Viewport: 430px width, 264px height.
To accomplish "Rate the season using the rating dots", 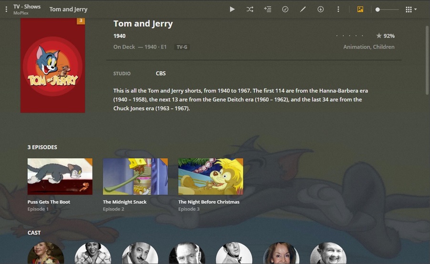I will point(349,36).
